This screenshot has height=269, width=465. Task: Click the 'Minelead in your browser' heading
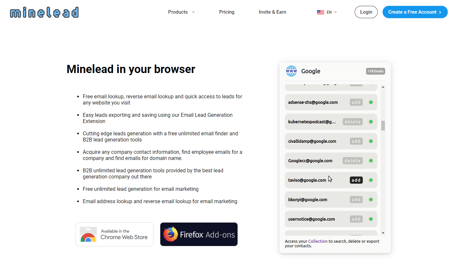point(131,69)
